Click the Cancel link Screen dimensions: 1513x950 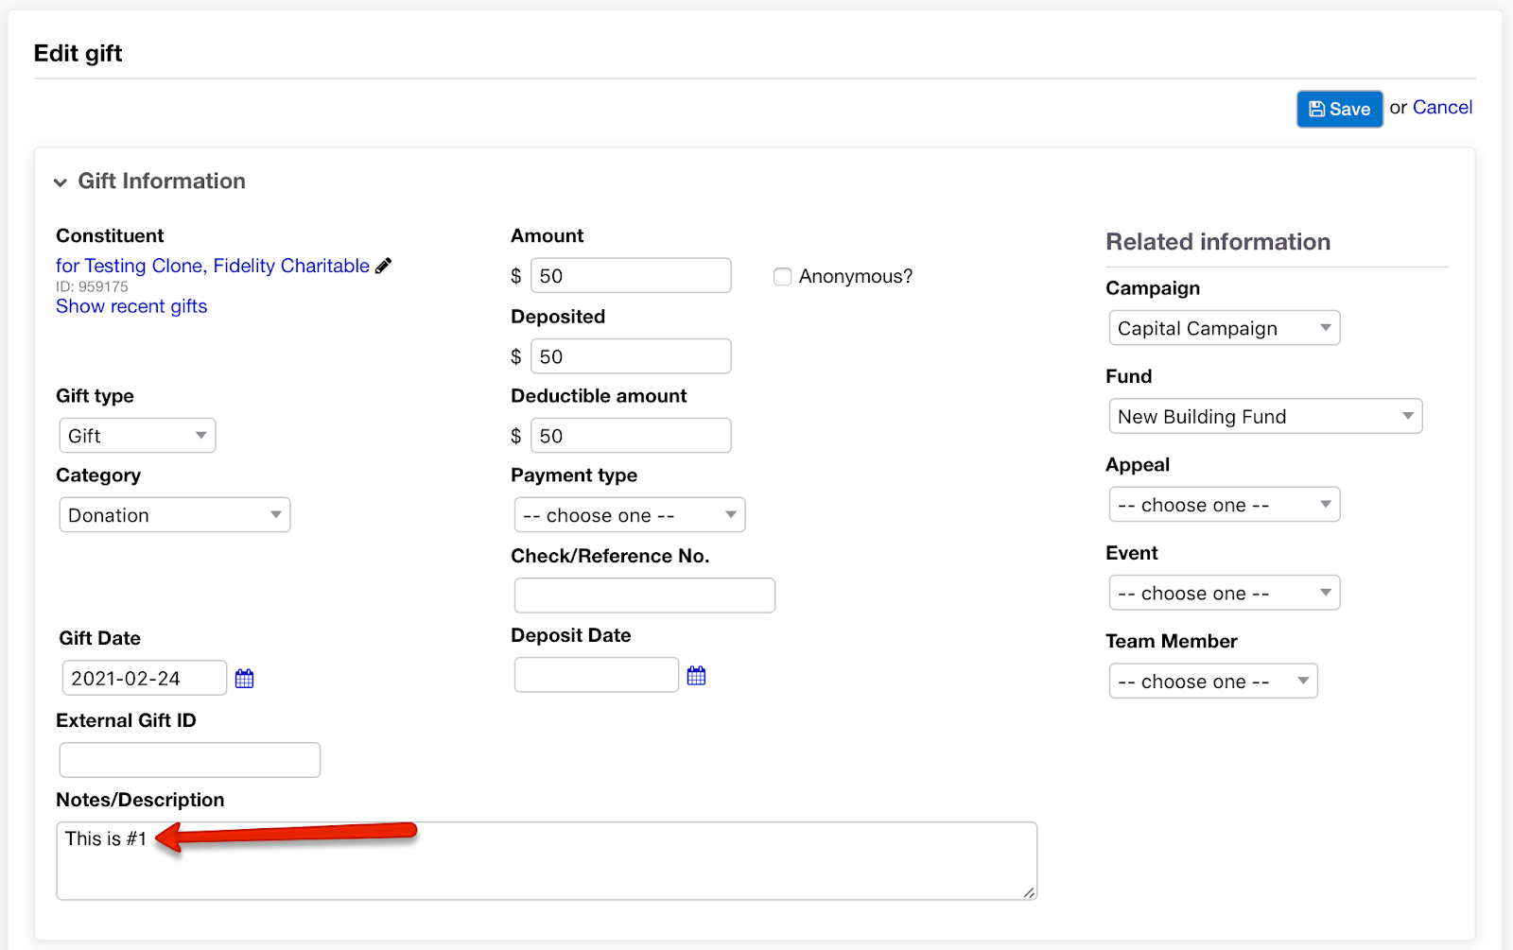coord(1442,108)
